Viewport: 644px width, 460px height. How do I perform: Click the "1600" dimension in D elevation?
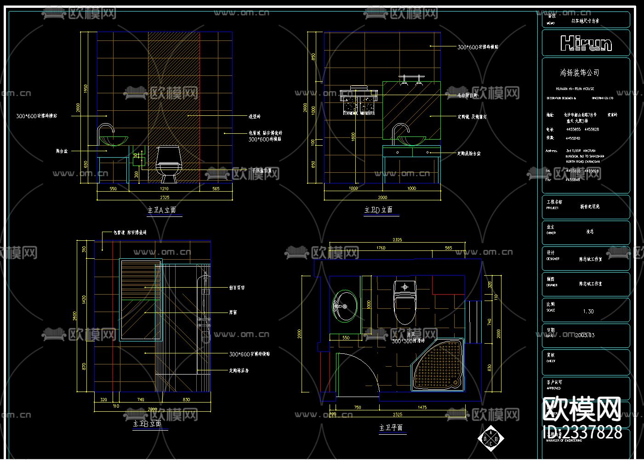(353, 137)
